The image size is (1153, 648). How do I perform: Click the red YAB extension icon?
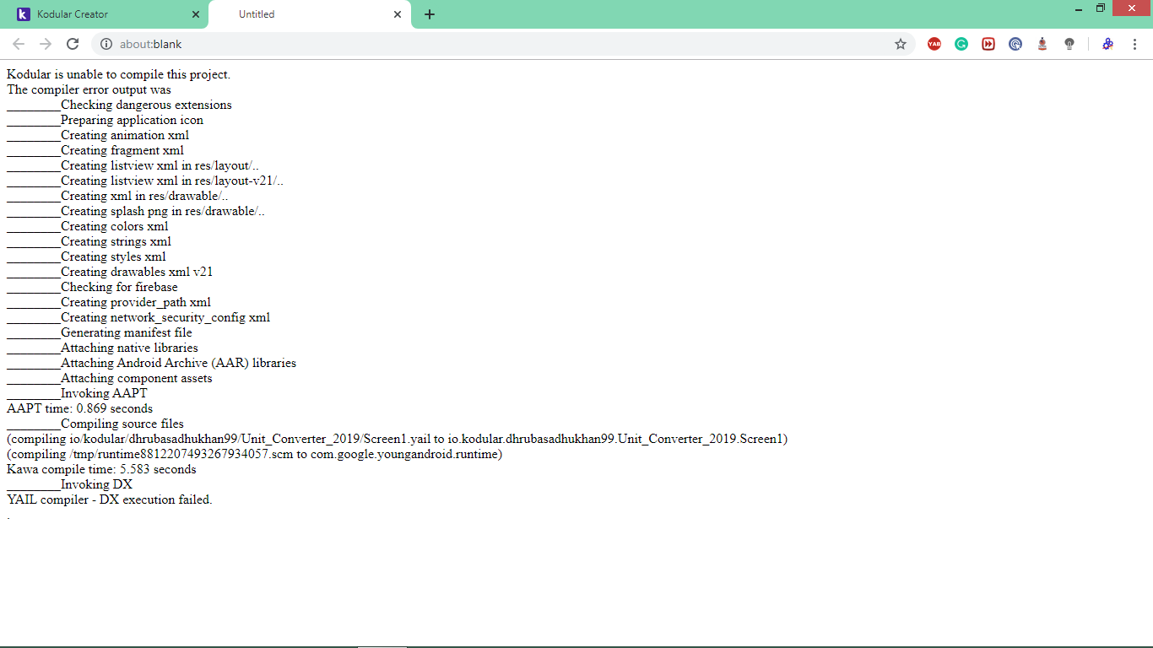pos(934,44)
